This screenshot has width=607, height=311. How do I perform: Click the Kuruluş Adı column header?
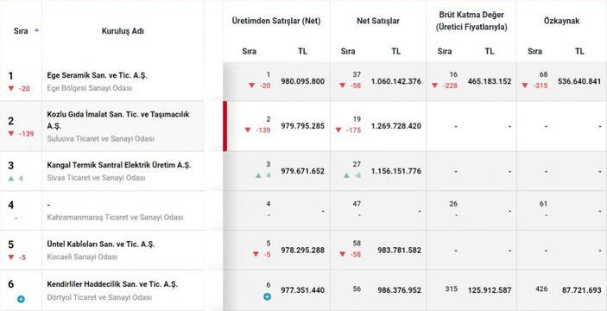(x=123, y=31)
